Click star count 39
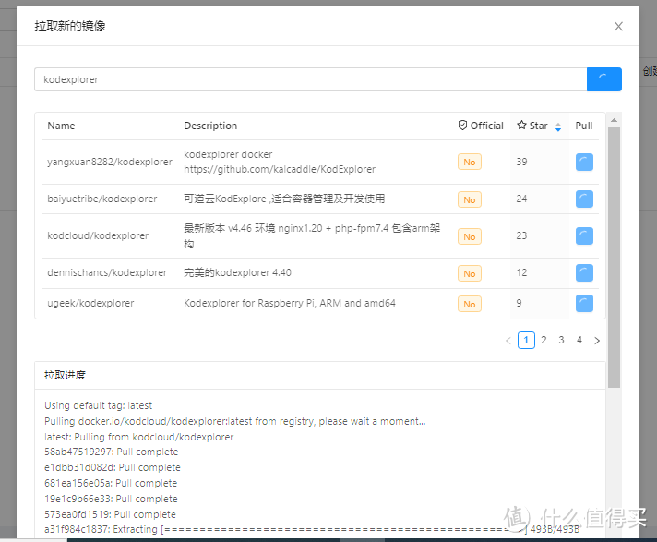 [x=521, y=162]
